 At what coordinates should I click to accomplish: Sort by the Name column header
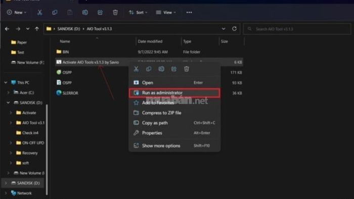click(65, 41)
